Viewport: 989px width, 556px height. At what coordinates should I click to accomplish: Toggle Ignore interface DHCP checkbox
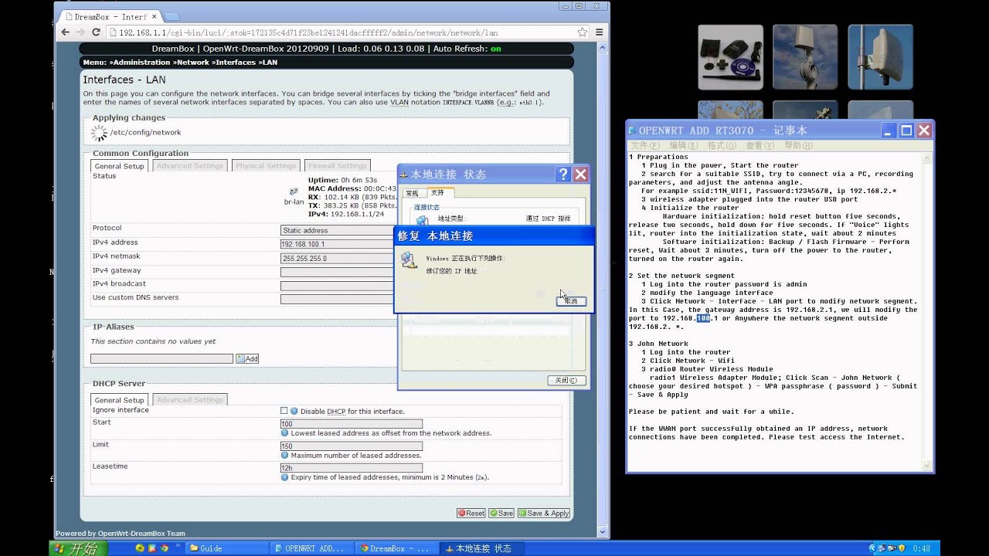284,411
